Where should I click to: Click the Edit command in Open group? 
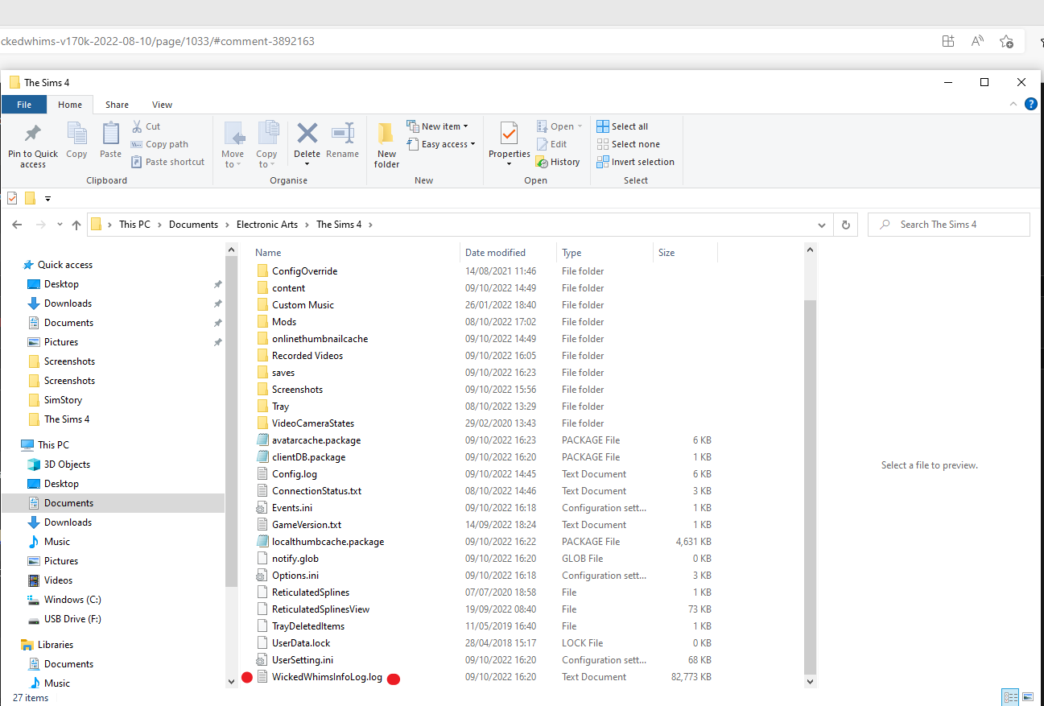[x=551, y=144]
